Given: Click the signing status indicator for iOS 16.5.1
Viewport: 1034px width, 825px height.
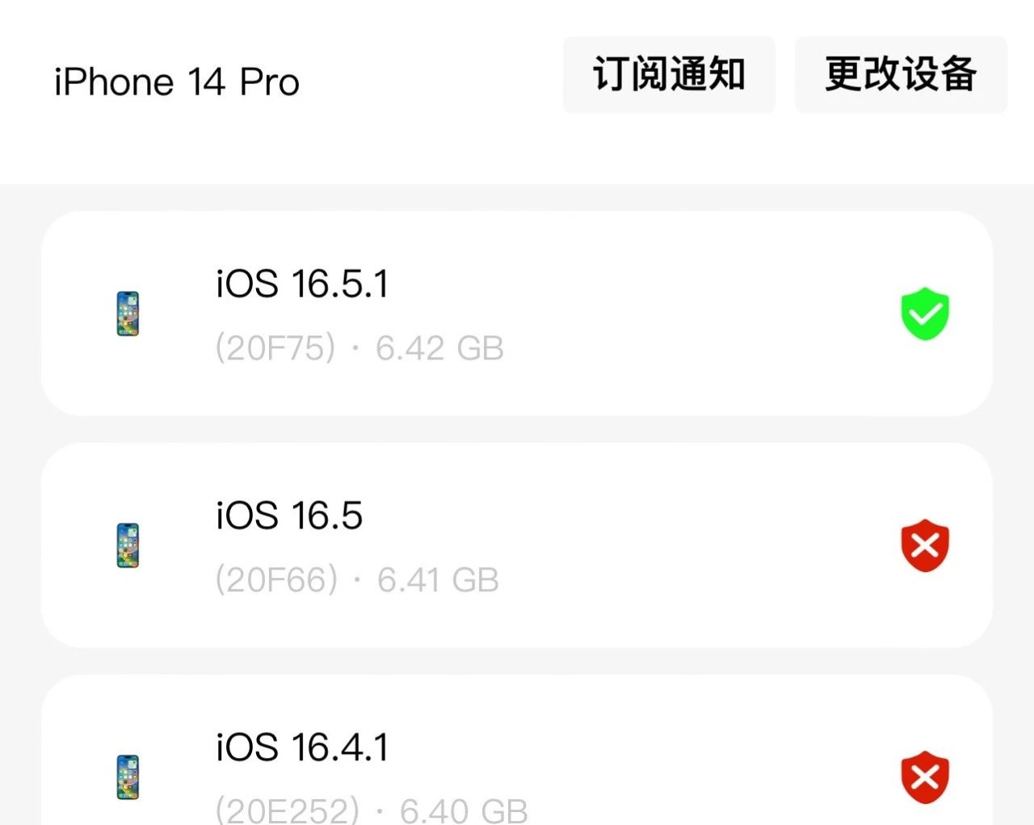Looking at the screenshot, I should coord(924,314).
